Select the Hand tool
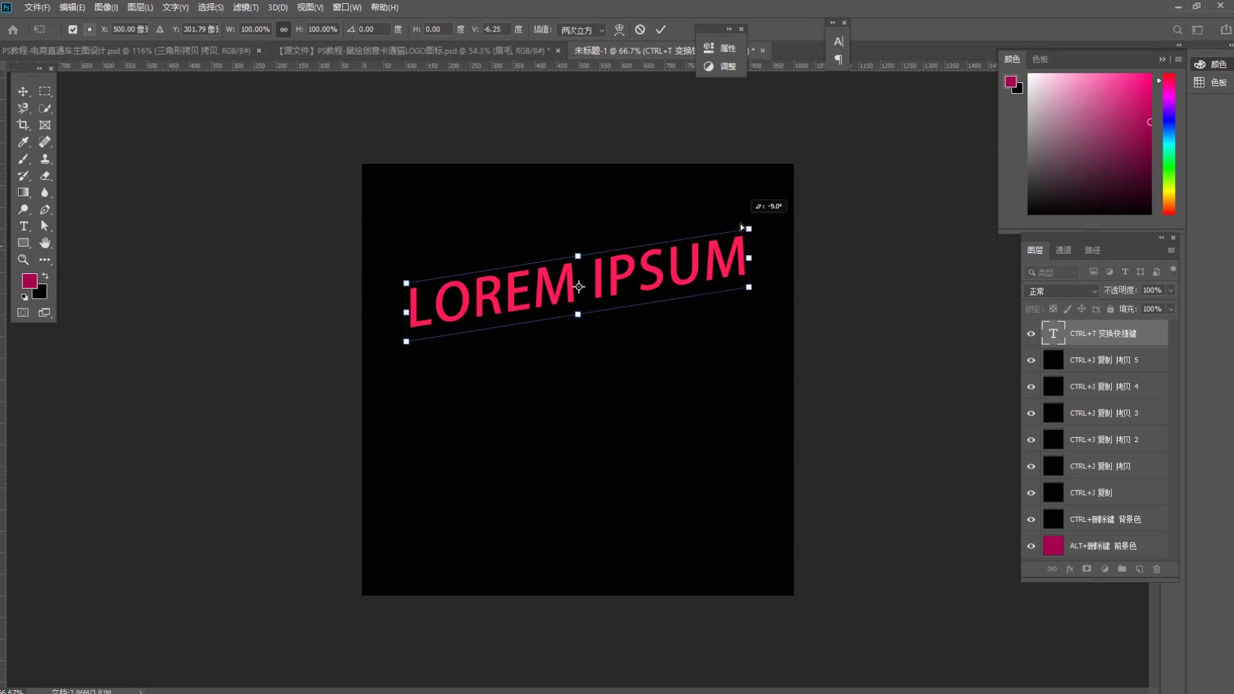Screen dimensions: 1234x694 (45, 243)
